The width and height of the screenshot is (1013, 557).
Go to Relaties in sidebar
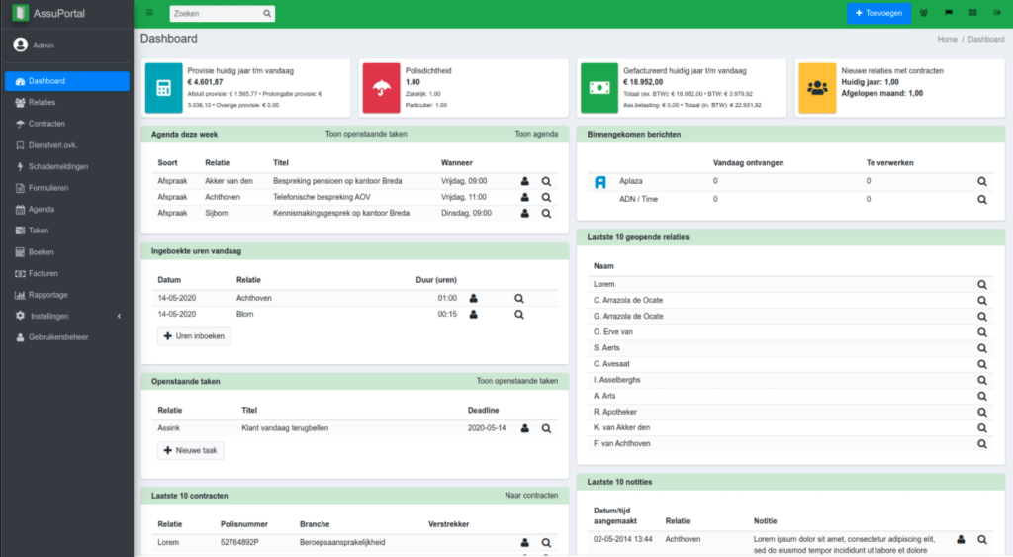67,103
